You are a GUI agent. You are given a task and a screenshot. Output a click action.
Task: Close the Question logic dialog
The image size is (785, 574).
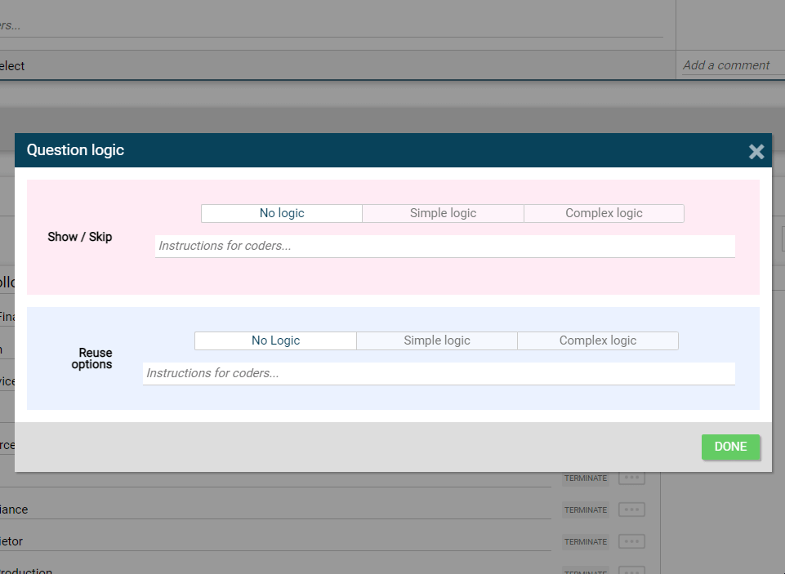tap(756, 151)
